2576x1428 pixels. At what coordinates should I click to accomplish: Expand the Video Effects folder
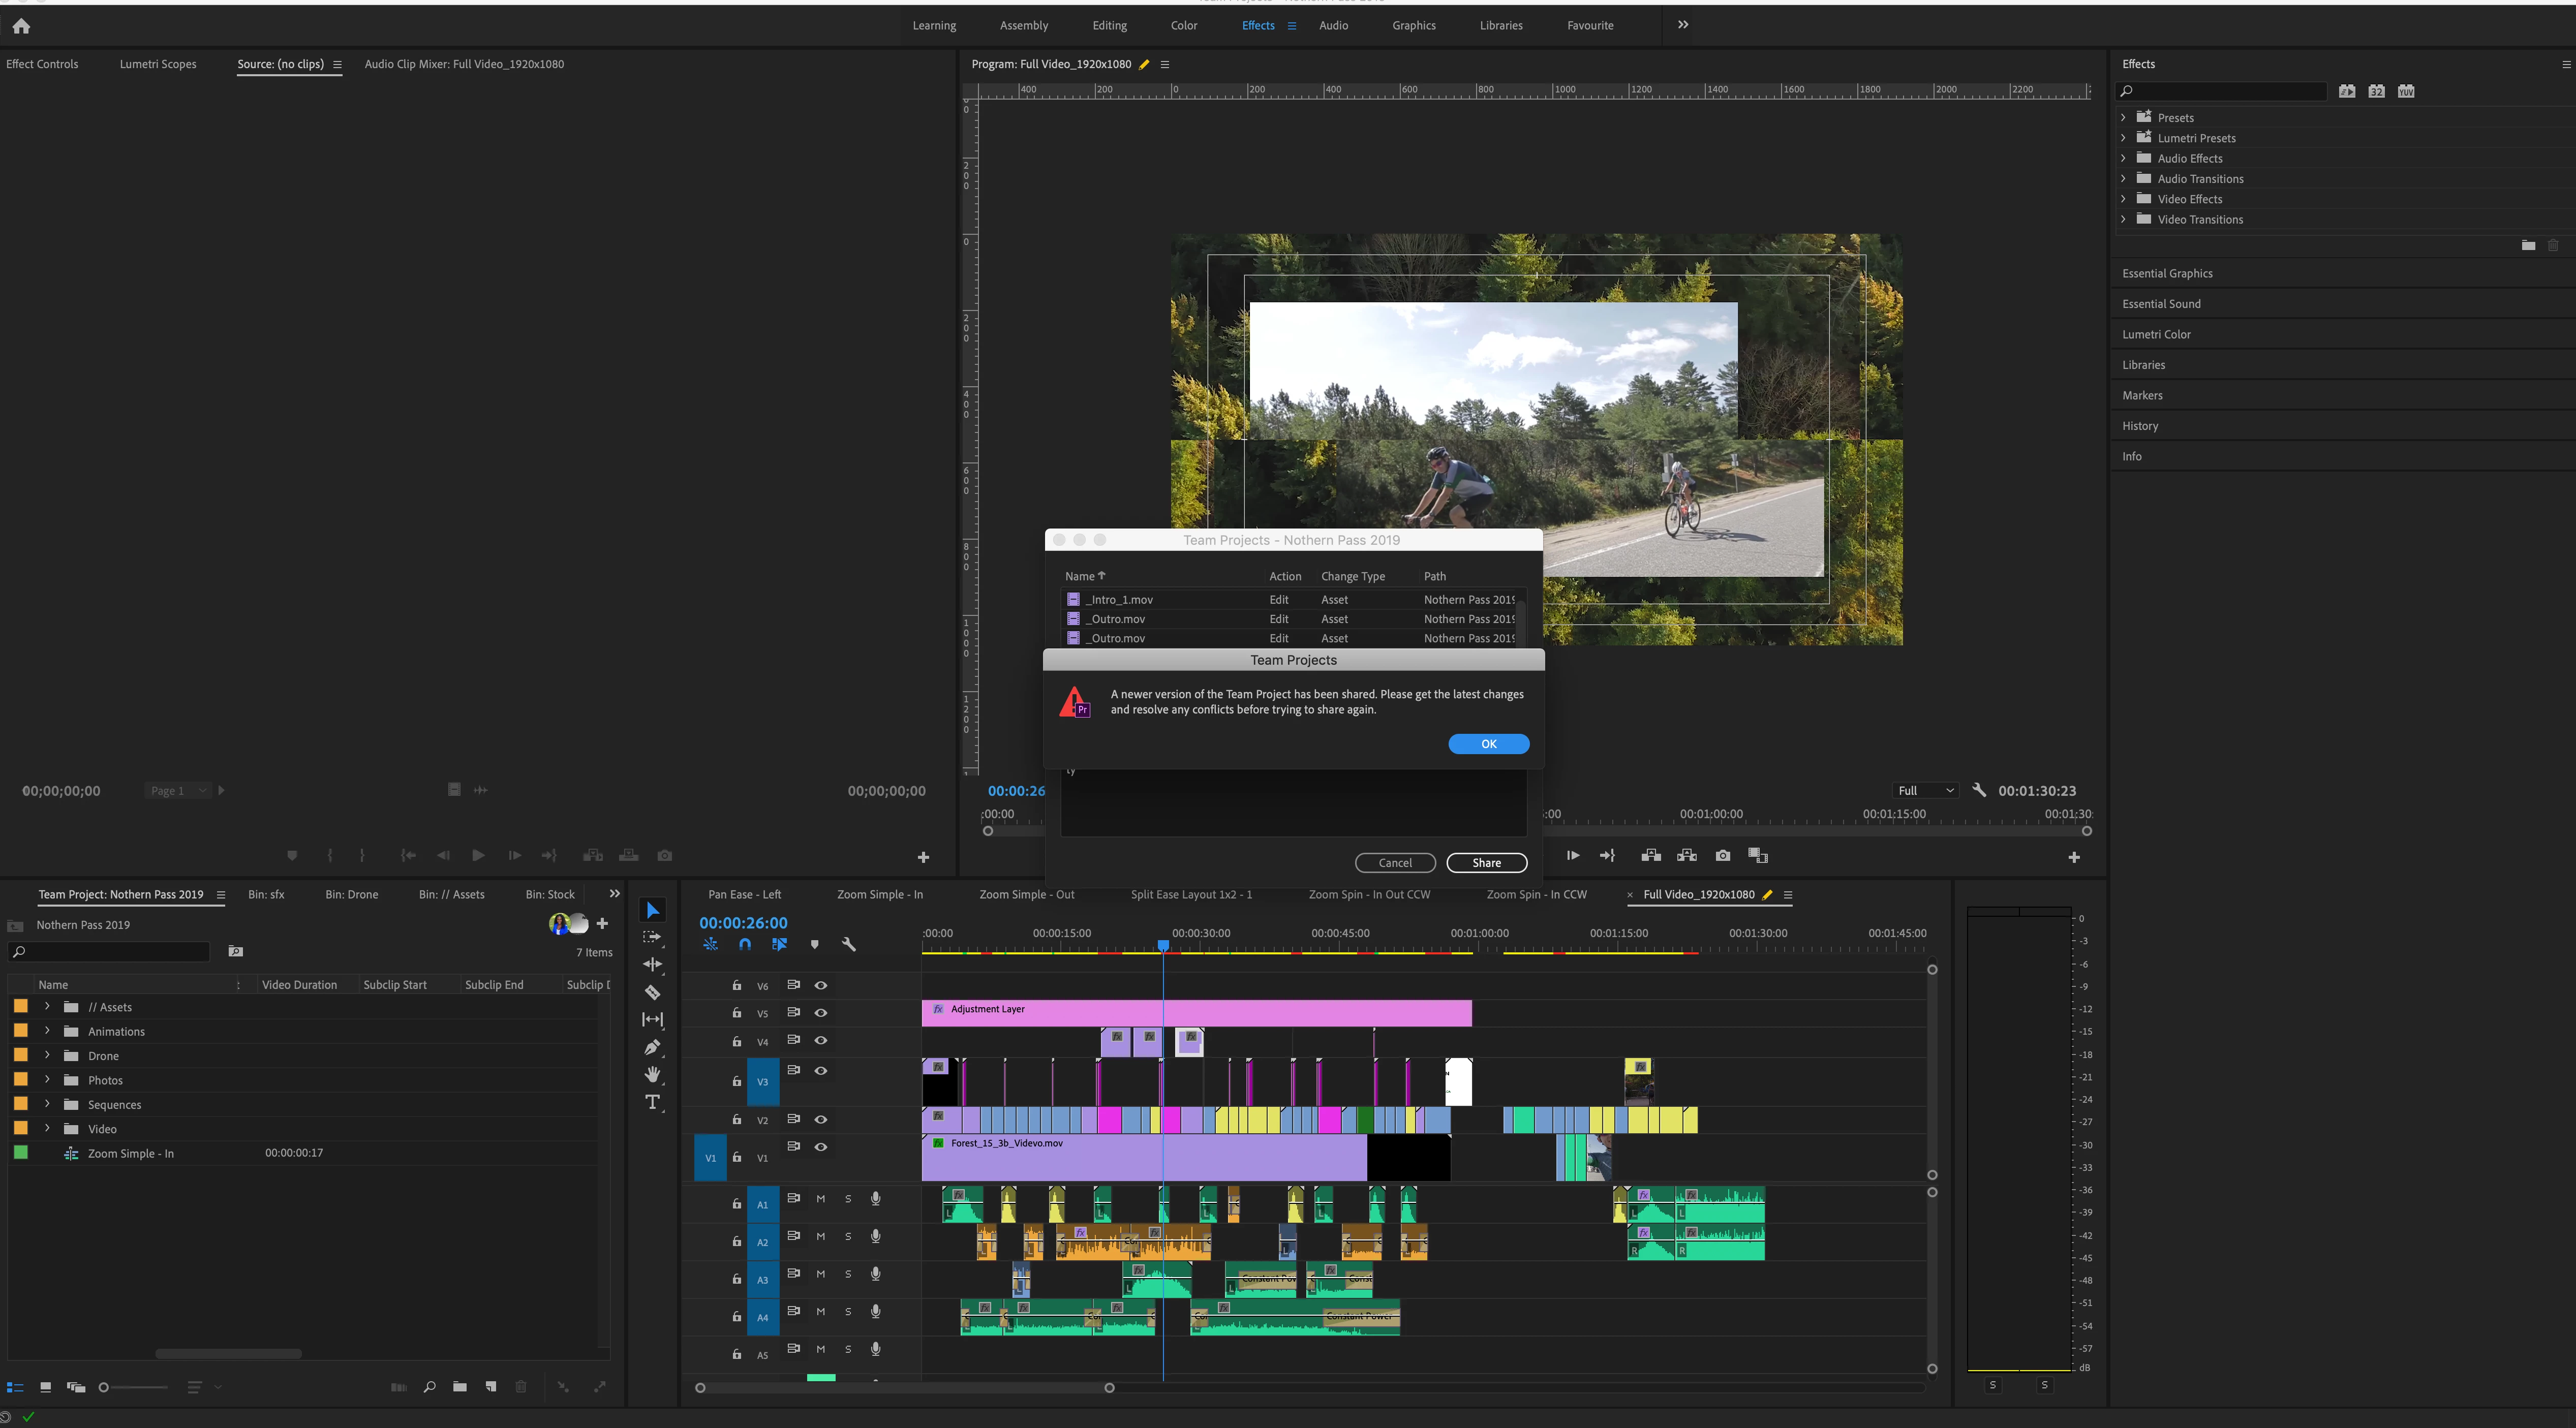tap(2123, 198)
